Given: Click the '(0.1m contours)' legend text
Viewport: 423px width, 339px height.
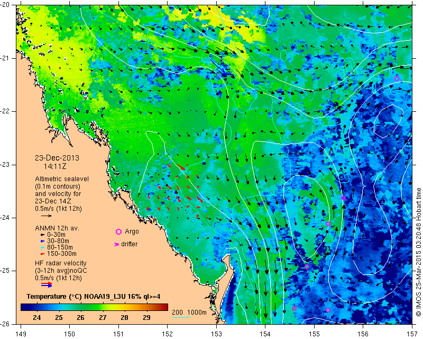Looking at the screenshot, I should pyautogui.click(x=58, y=186).
